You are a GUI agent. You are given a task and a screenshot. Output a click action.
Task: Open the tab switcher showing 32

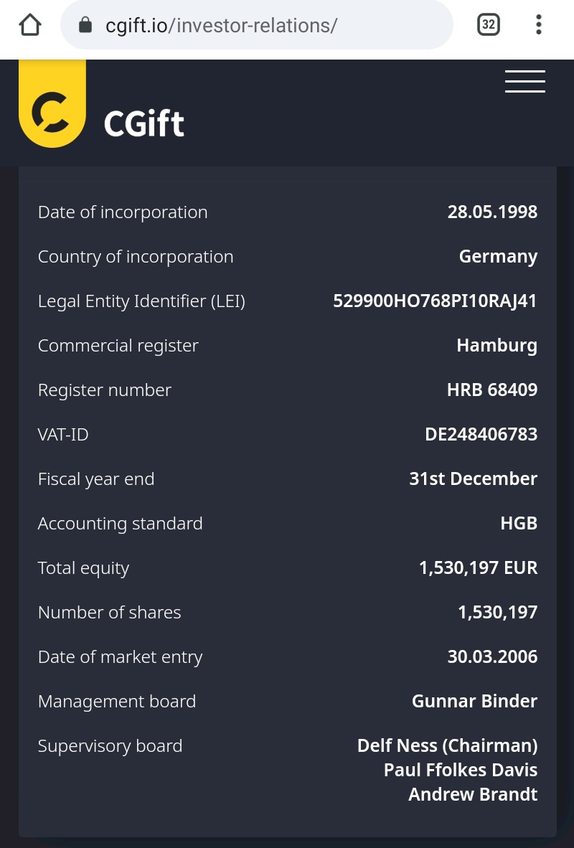[488, 25]
